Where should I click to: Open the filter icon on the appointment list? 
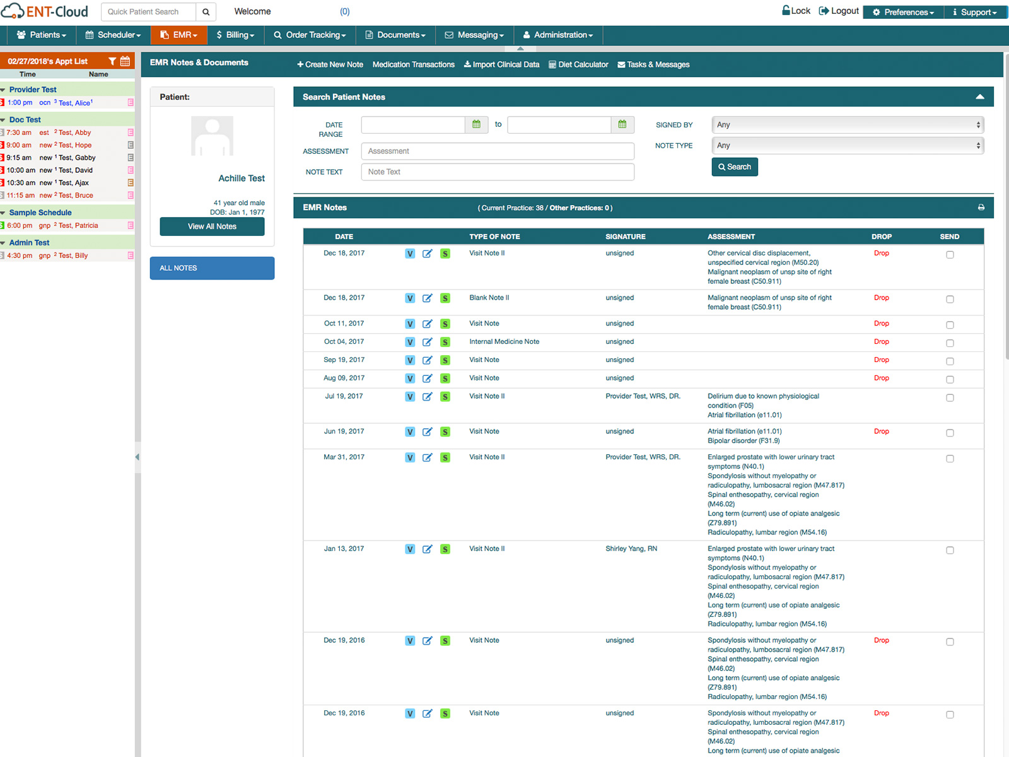[x=112, y=61]
